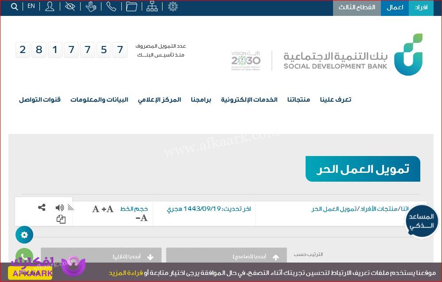Click the share icon
The image size is (442, 282).
point(42,207)
